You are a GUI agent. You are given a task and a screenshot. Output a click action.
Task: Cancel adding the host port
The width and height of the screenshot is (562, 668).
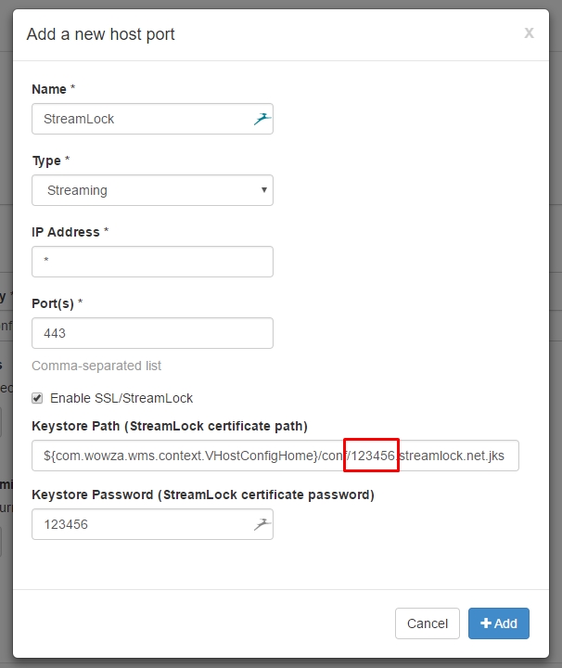pos(427,623)
